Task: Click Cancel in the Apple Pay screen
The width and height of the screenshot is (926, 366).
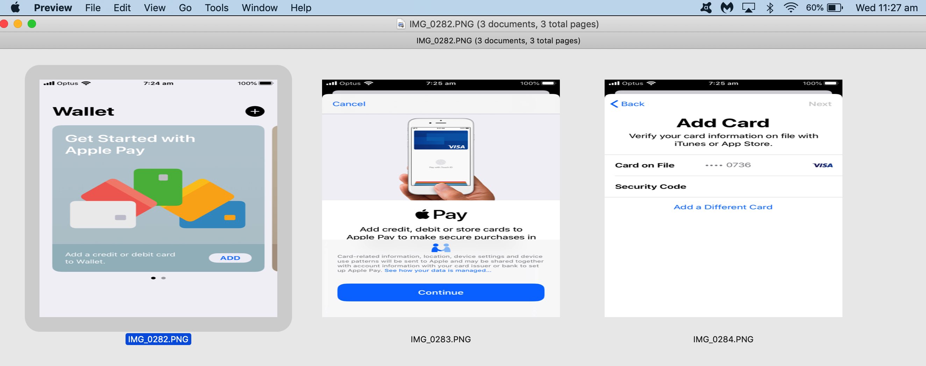Action: [x=349, y=104]
